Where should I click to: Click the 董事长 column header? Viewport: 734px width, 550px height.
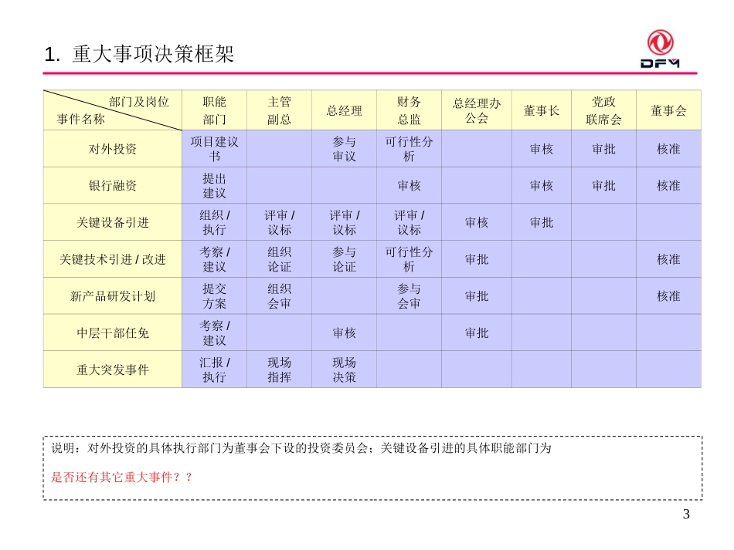click(x=541, y=111)
